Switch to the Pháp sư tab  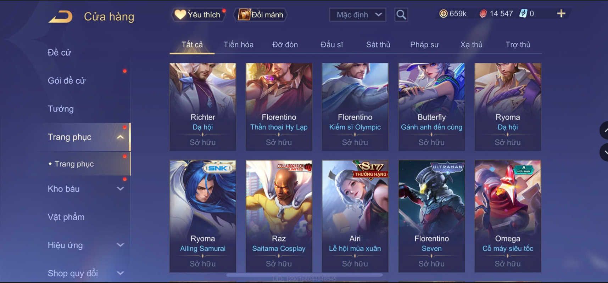pos(424,45)
